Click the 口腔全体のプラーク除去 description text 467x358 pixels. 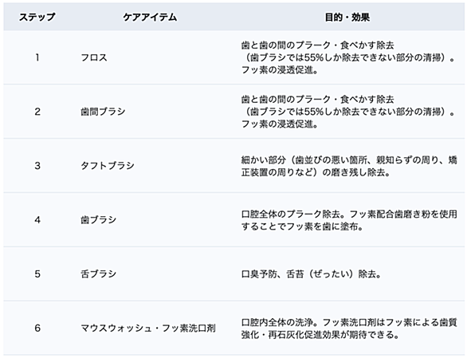pos(349,220)
